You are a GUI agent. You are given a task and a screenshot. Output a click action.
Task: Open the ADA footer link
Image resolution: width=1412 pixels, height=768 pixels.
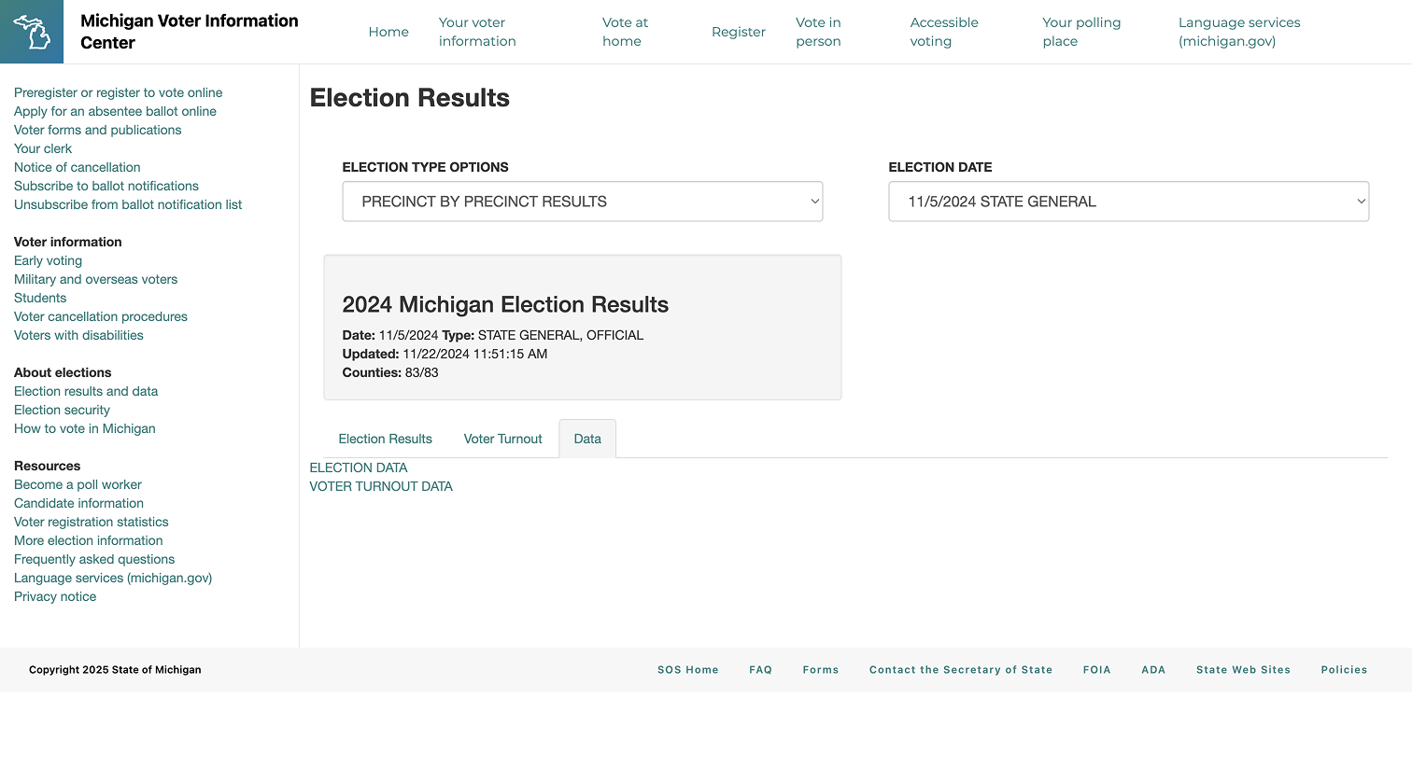[x=1153, y=670]
